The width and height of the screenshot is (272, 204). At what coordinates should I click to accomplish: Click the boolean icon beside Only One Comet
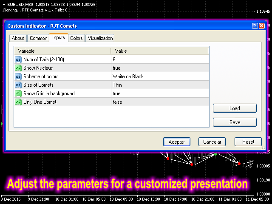18,102
